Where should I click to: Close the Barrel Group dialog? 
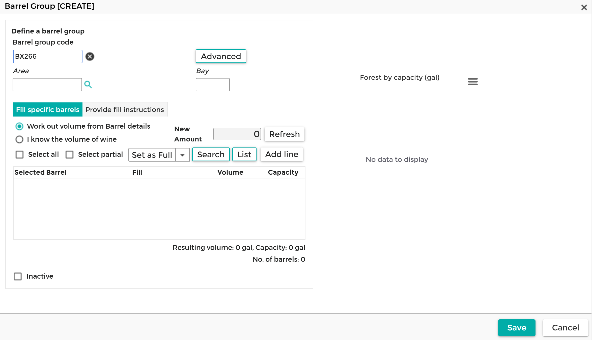[584, 8]
